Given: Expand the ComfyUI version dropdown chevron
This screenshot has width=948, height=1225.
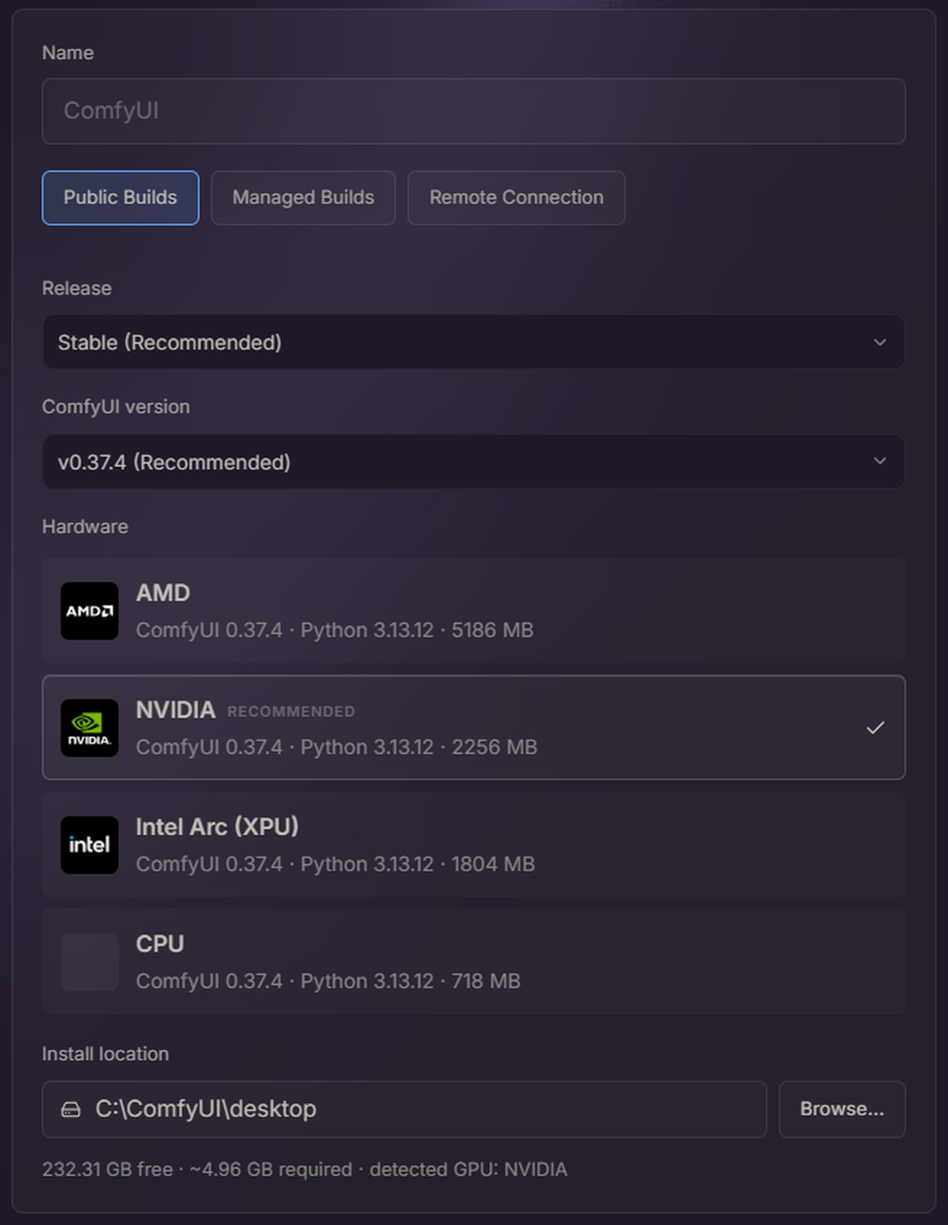Looking at the screenshot, I should 880,461.
